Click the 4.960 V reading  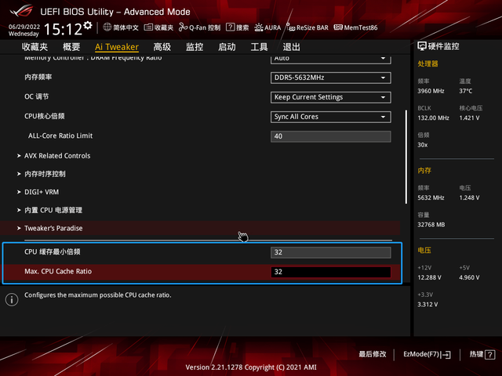tap(469, 277)
